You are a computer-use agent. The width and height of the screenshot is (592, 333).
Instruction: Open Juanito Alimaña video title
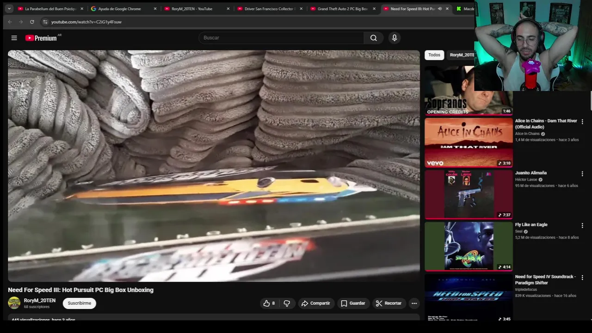click(531, 173)
